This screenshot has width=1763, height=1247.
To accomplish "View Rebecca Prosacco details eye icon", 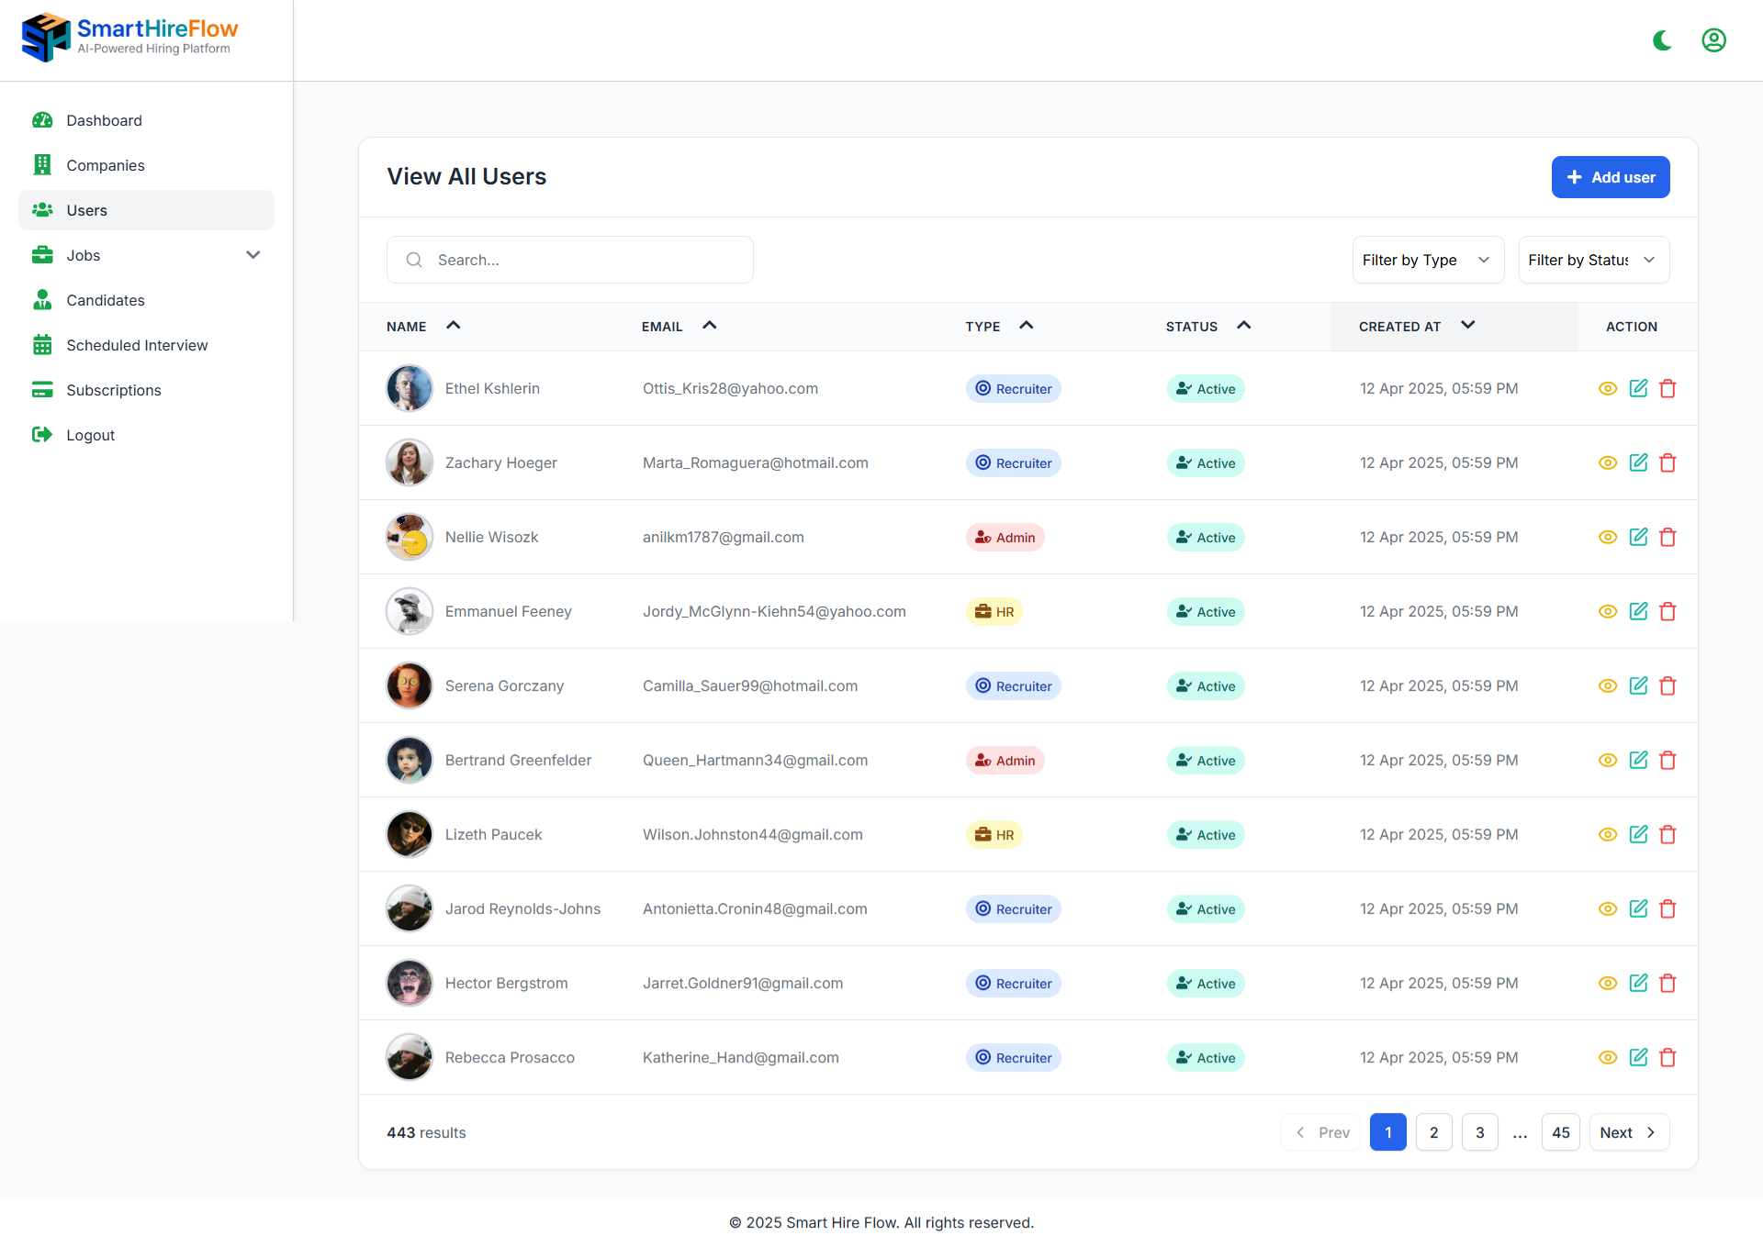I will (x=1607, y=1058).
